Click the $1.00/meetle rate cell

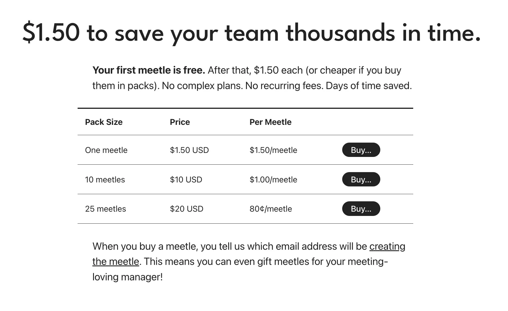click(273, 180)
